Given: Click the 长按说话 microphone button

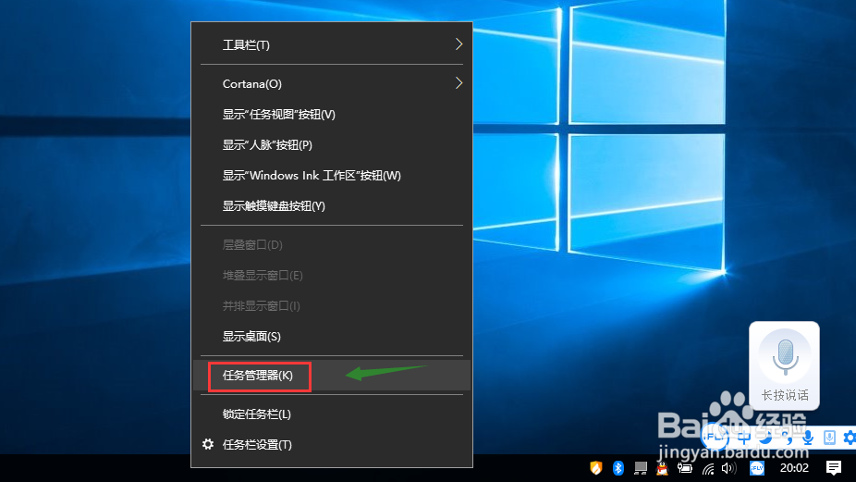Looking at the screenshot, I should (x=785, y=365).
